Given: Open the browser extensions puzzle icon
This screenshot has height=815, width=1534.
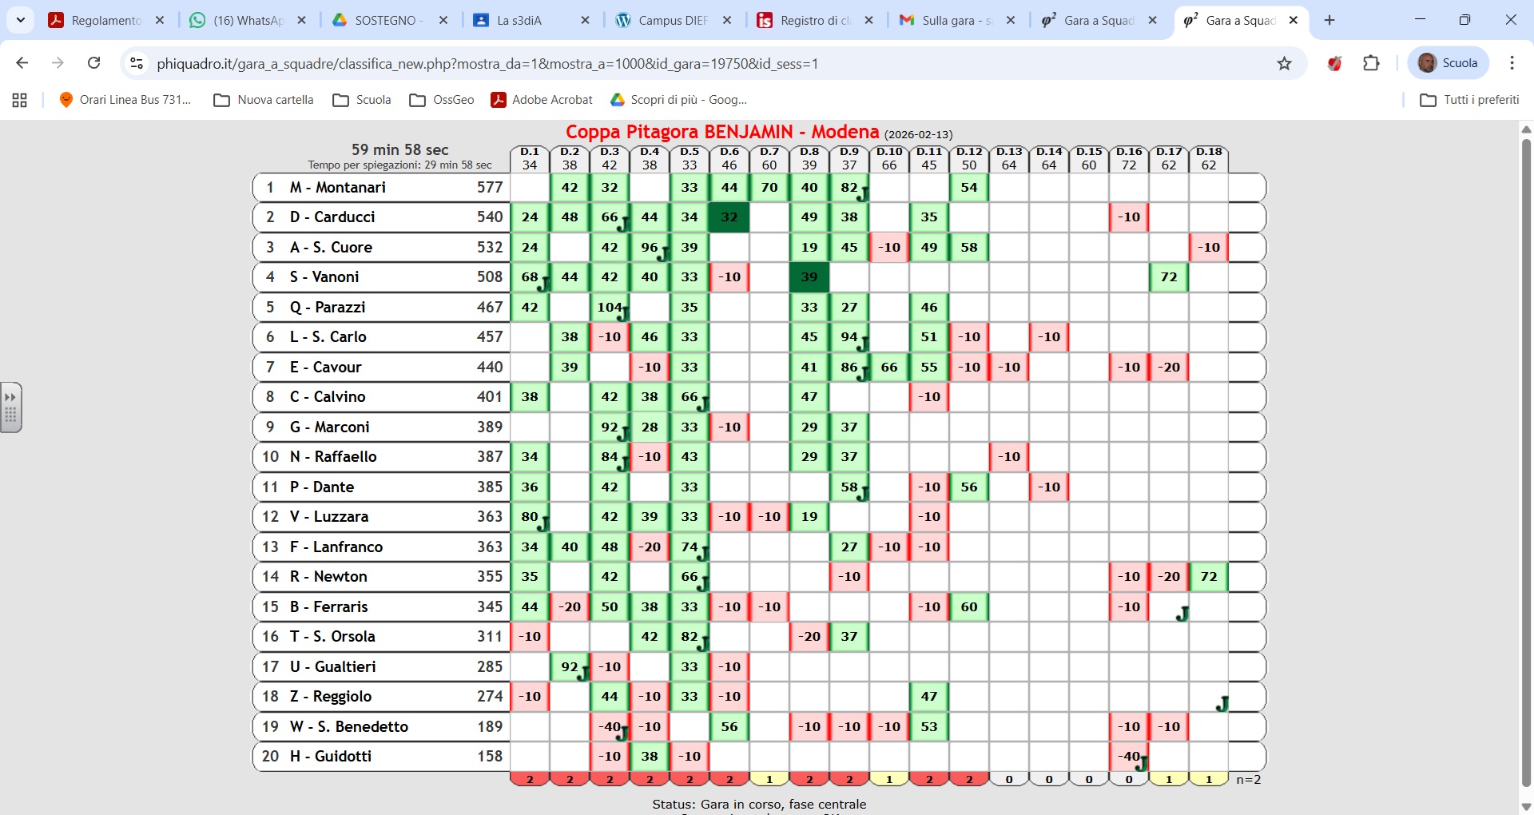Looking at the screenshot, I should point(1371,63).
